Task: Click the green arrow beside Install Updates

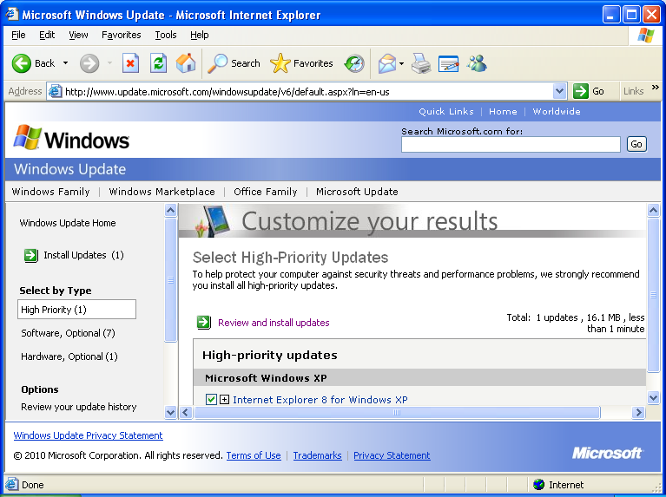Action: [x=31, y=255]
